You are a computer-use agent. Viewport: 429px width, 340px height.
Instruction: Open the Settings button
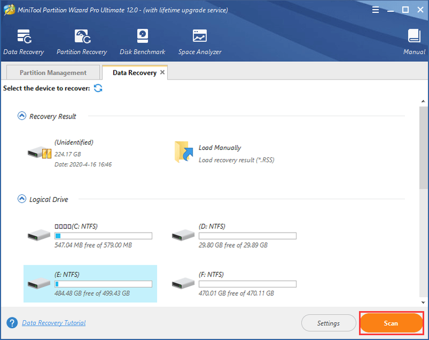coord(328,323)
